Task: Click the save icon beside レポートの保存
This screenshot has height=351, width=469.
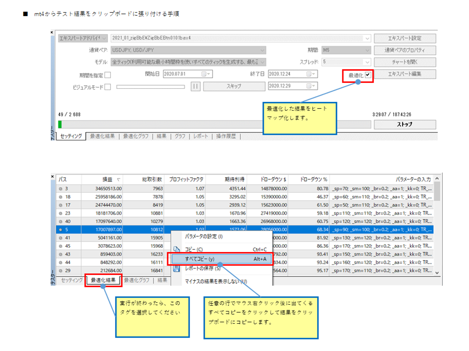Action: [176, 268]
